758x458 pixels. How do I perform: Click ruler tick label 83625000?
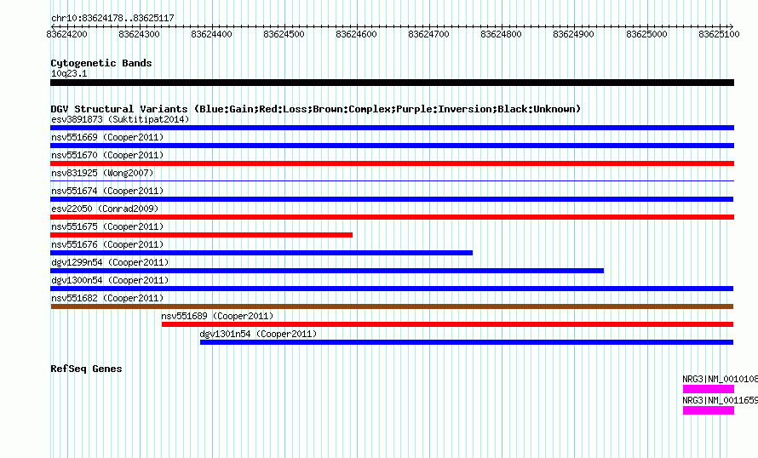646,34
